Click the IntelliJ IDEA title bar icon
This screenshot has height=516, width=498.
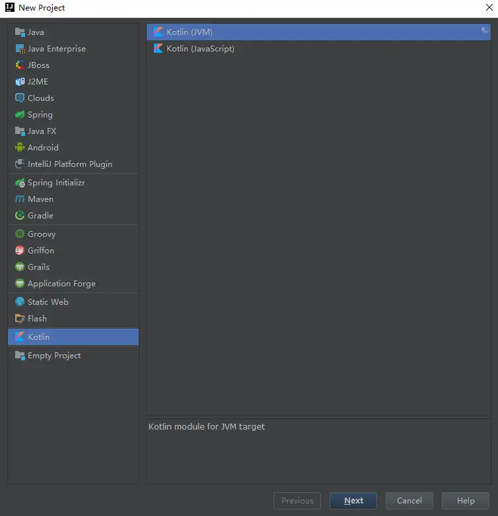pos(10,7)
